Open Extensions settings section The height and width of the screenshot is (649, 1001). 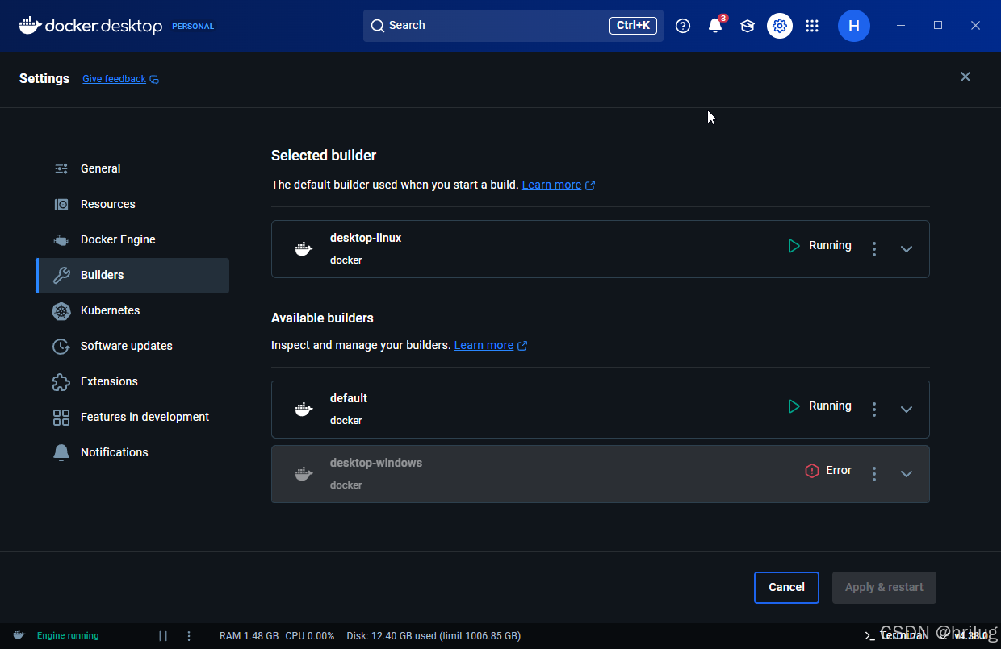pyautogui.click(x=132, y=381)
